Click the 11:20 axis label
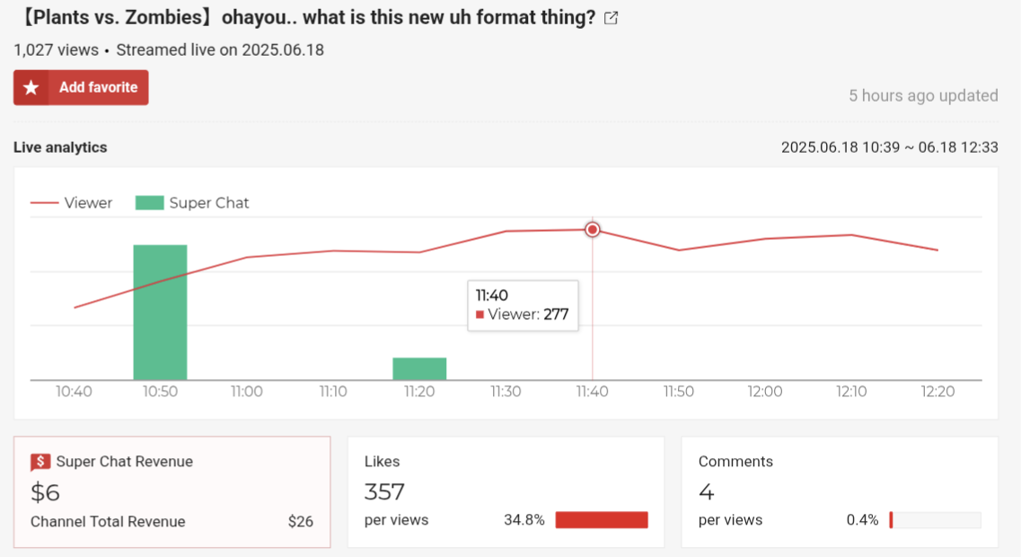This screenshot has width=1021, height=557. click(419, 392)
